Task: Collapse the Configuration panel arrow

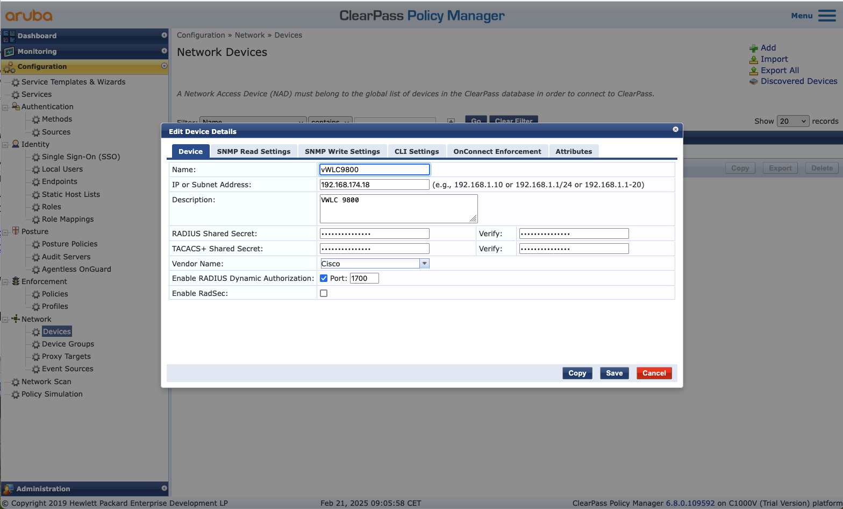Action: tap(165, 66)
